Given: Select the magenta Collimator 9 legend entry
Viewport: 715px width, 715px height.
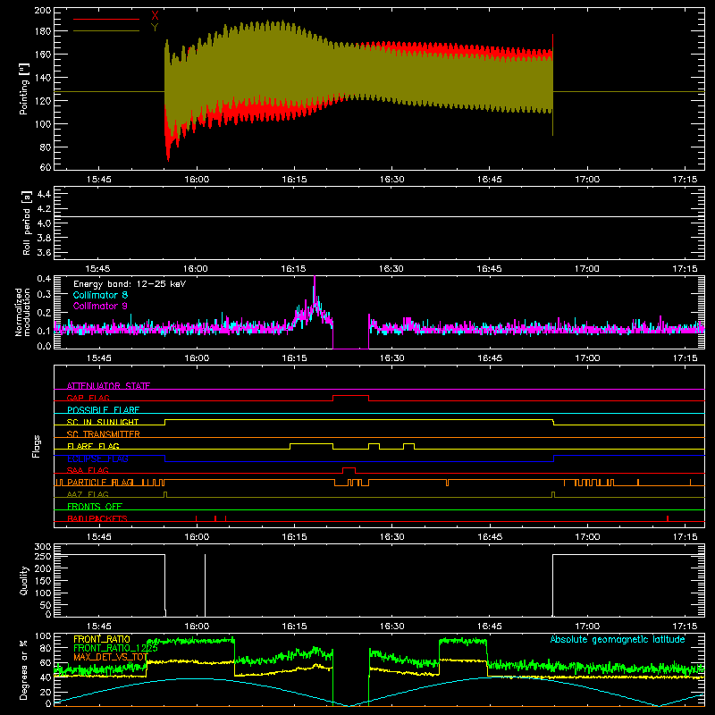Looking at the screenshot, I should (x=100, y=306).
